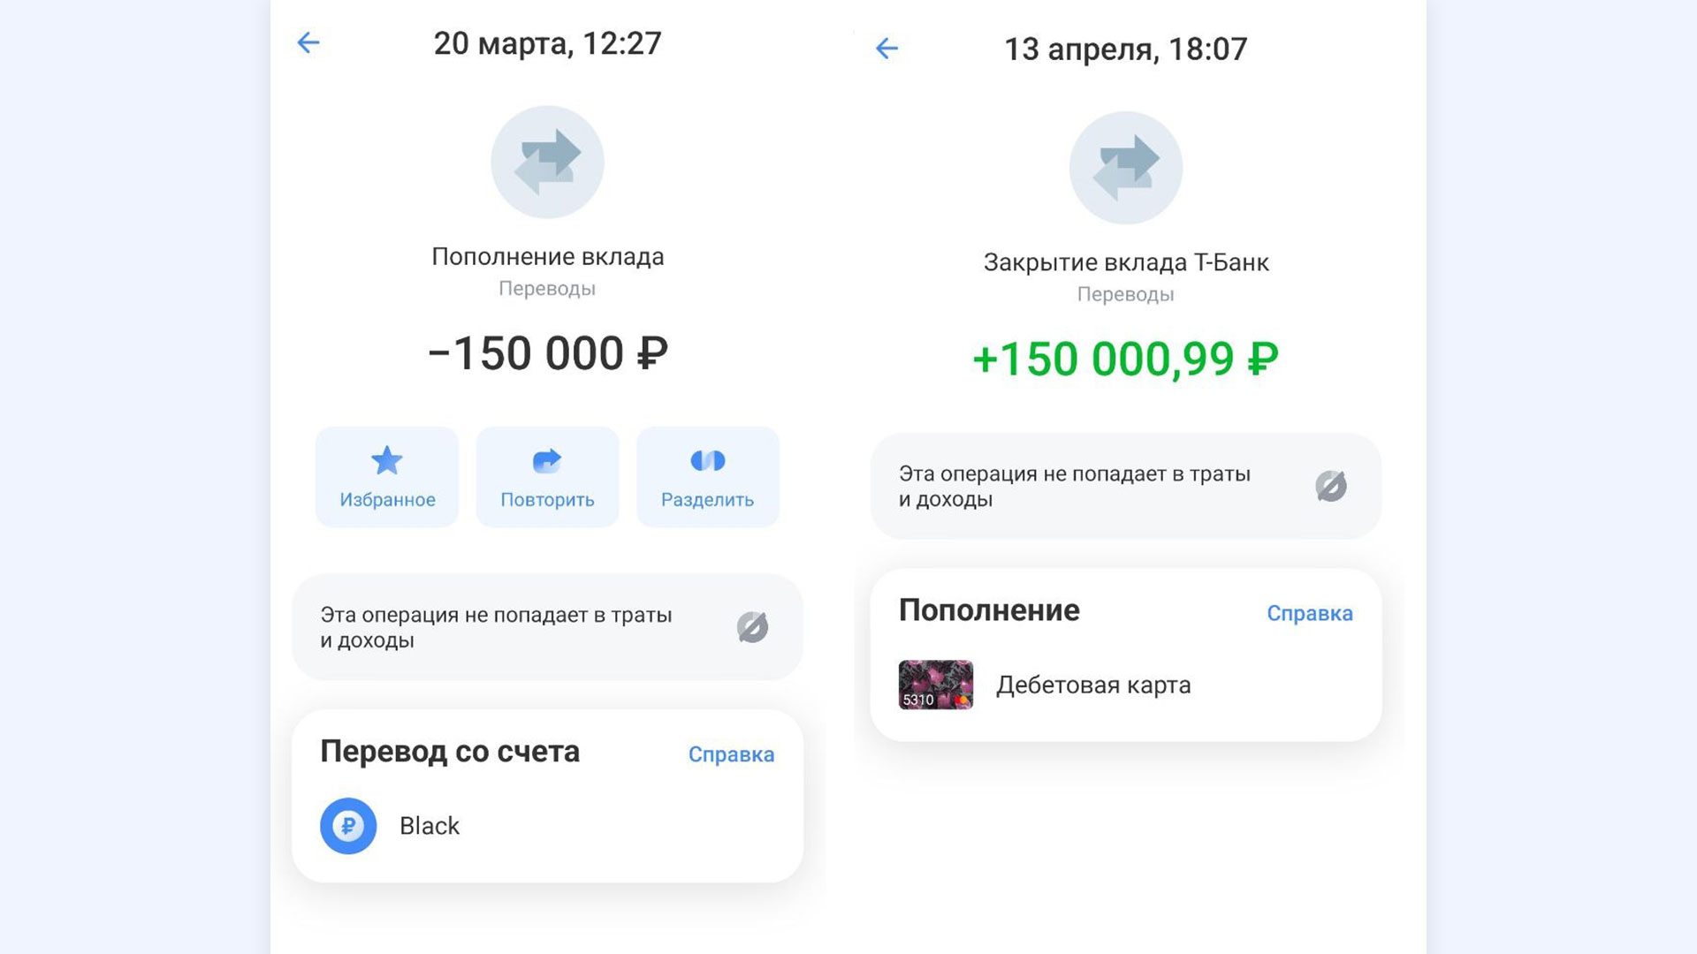Viewport: 1697px width, 954px height.
Task: Toggle hidden-from-stats icon on deposit closing
Action: 1331,486
